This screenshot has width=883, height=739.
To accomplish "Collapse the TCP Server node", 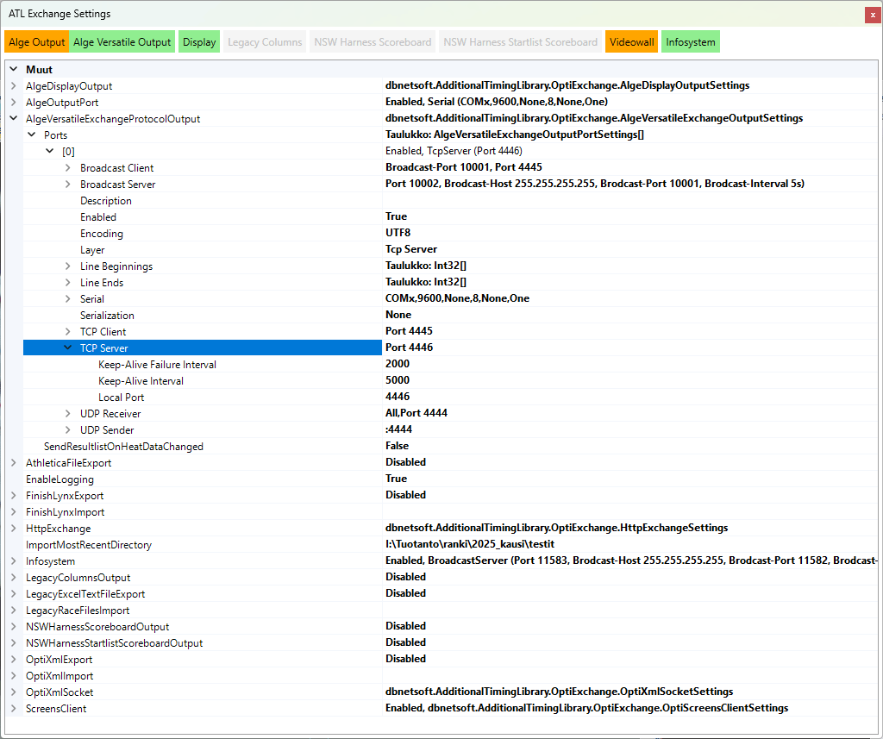I will tap(68, 348).
